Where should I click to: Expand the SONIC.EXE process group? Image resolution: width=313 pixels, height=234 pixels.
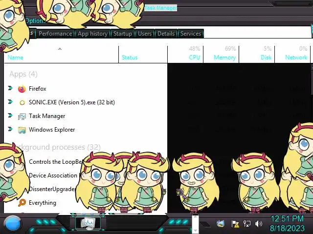tap(10, 102)
